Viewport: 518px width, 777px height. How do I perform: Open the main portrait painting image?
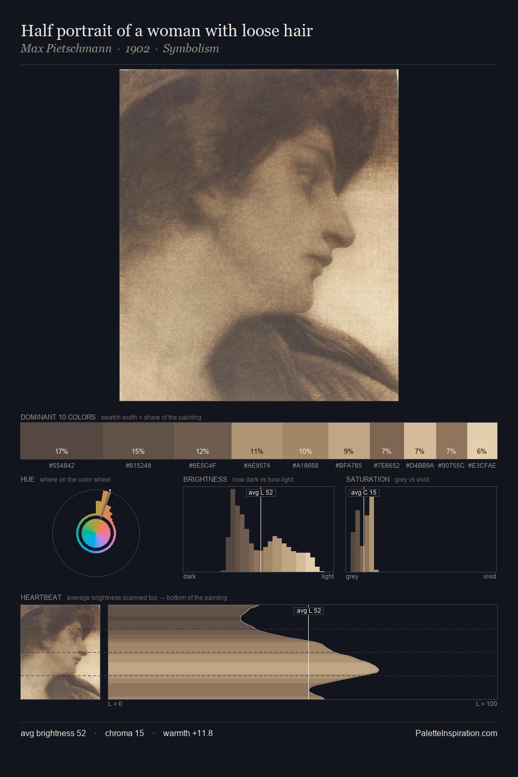pos(259,235)
